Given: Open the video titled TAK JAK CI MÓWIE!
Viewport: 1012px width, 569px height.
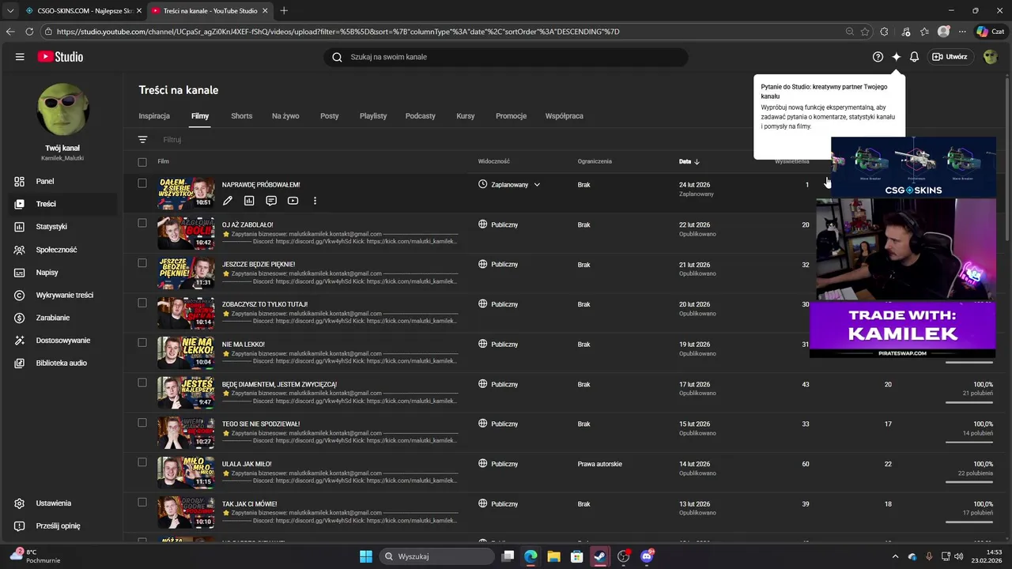Looking at the screenshot, I should tap(250, 504).
